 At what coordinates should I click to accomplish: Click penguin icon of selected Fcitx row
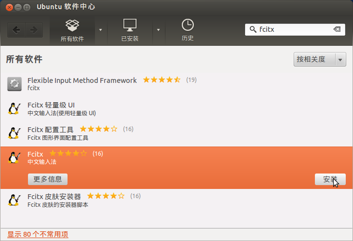tap(14, 157)
